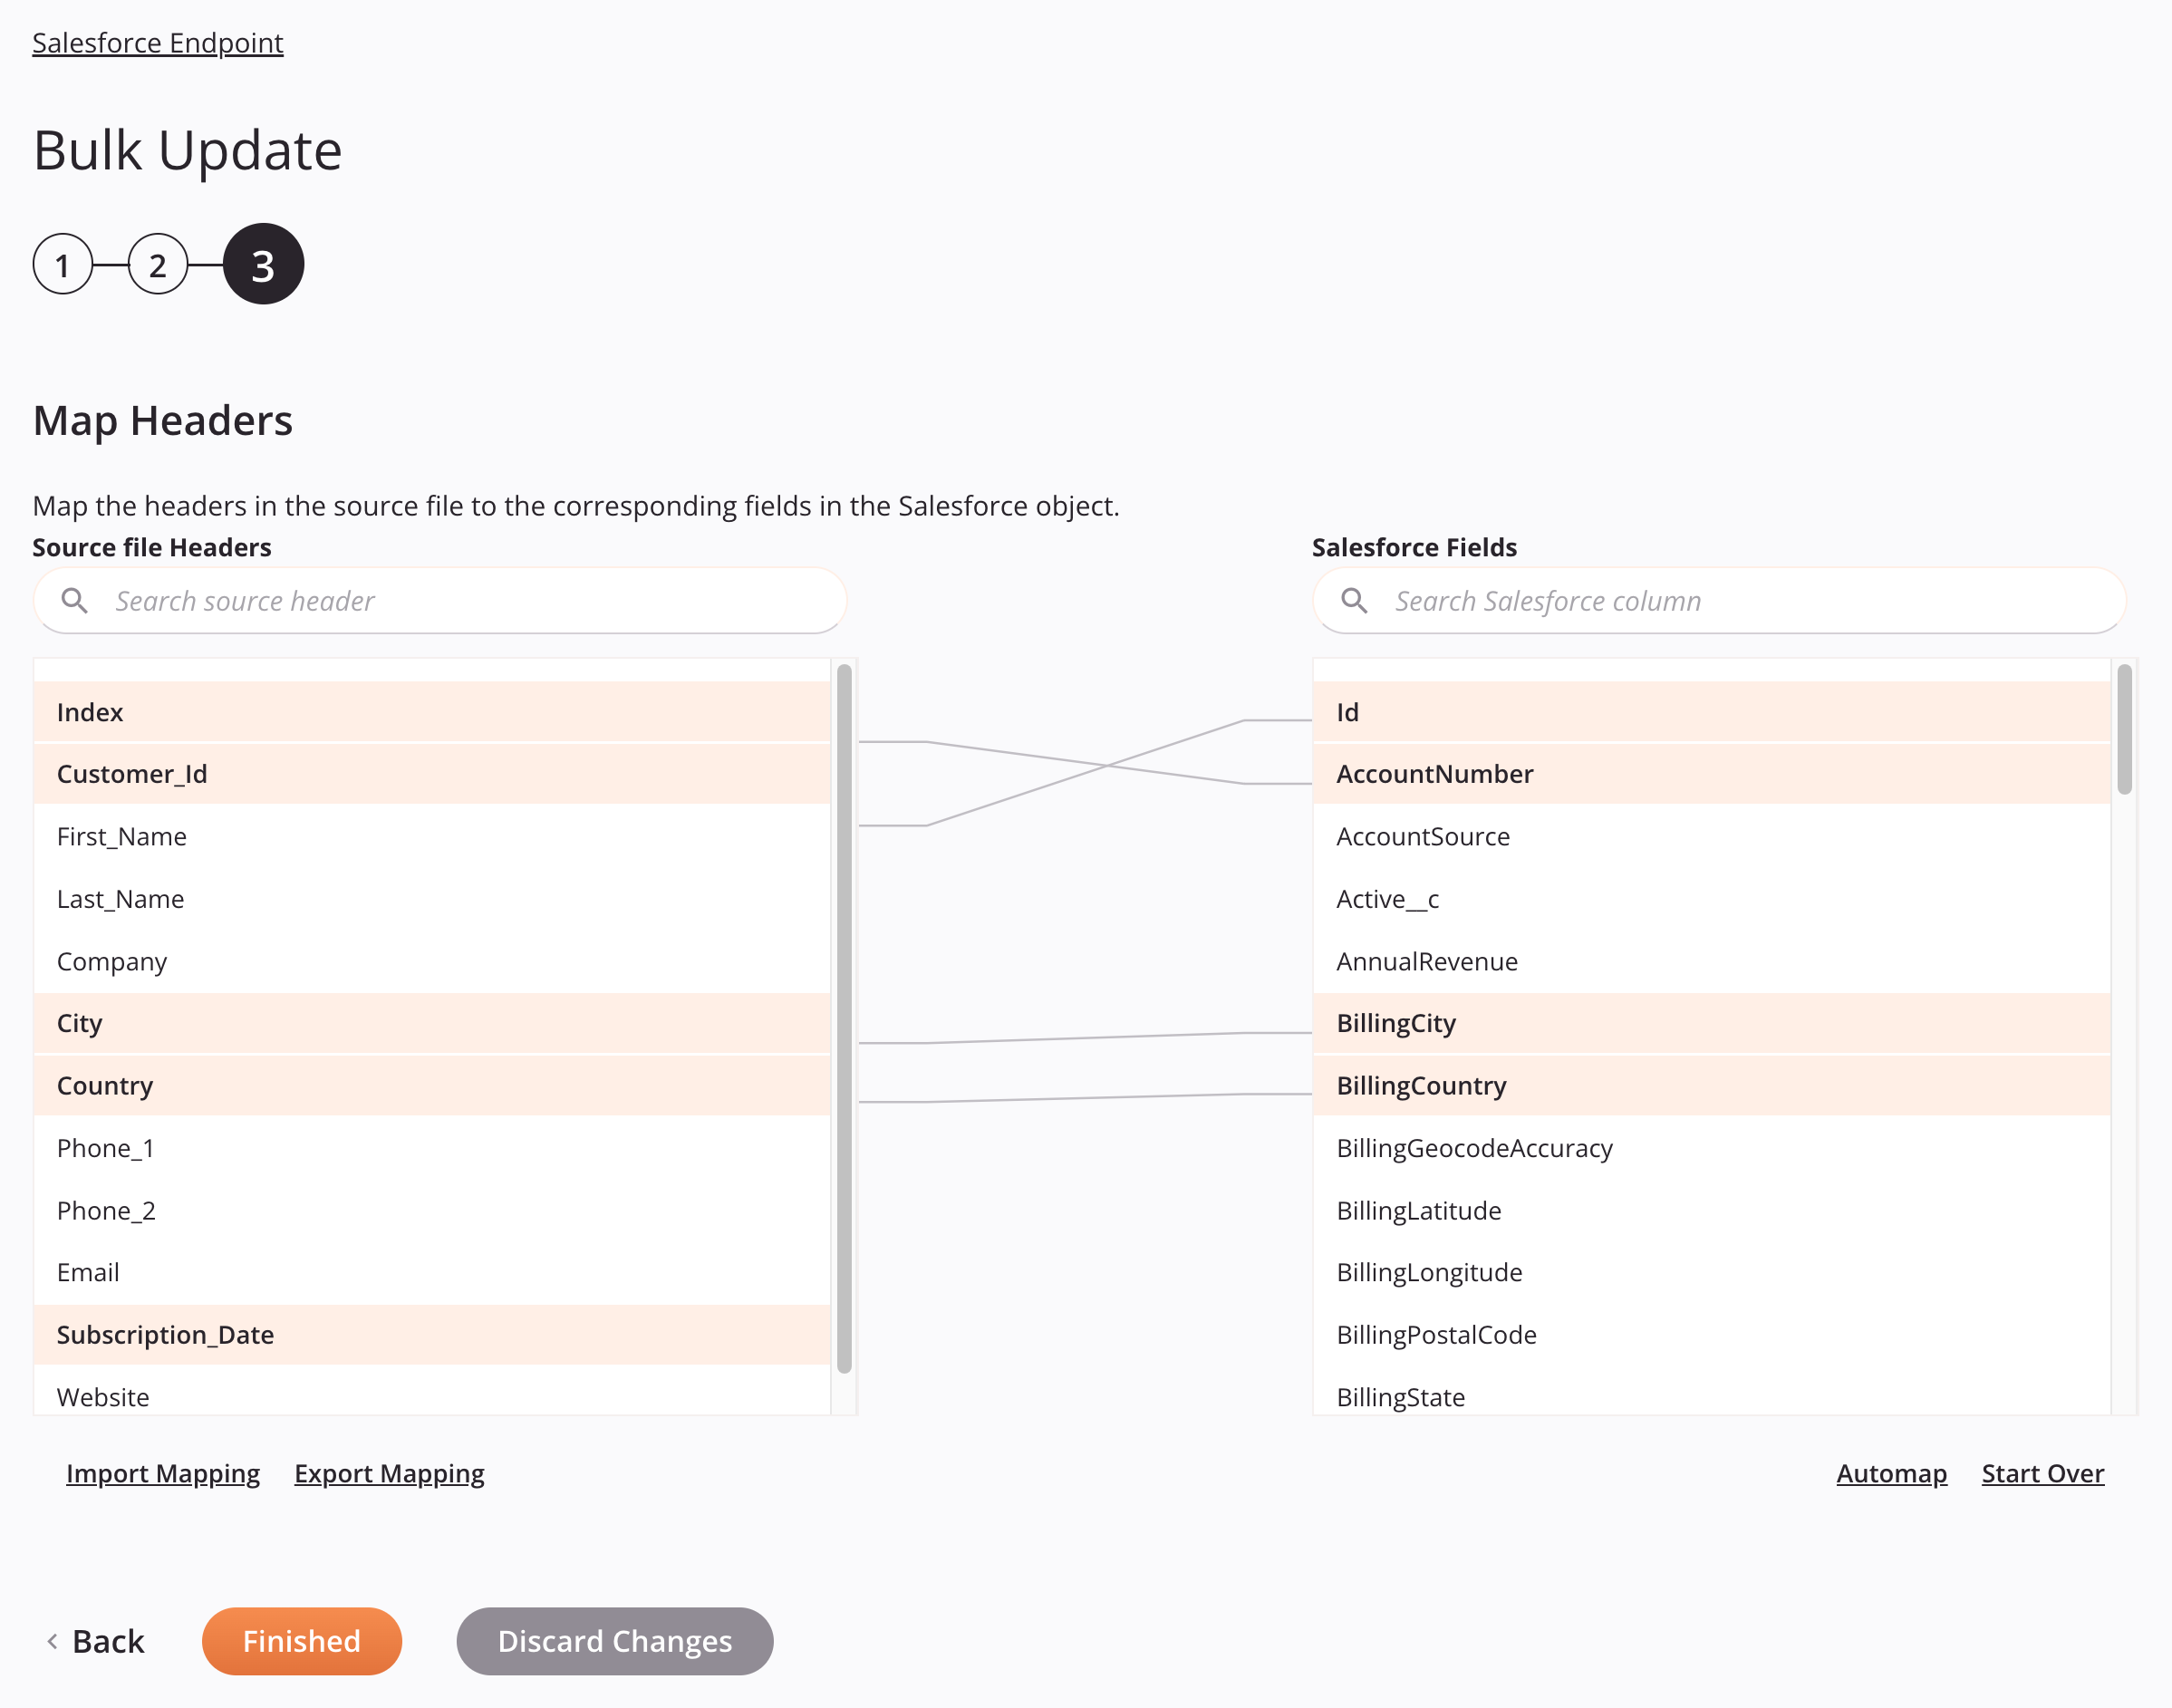Click step 2 circle indicator

(160, 265)
